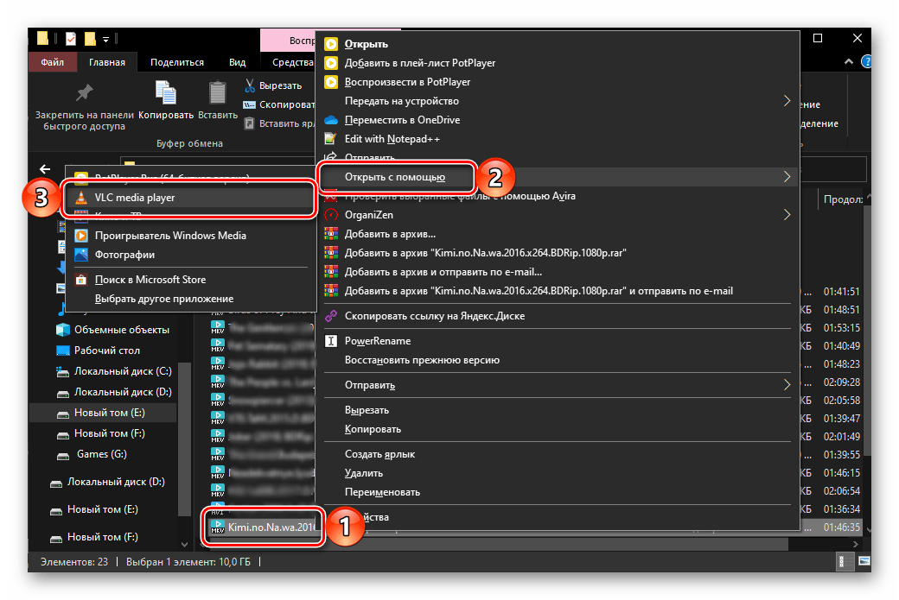
Task: Click the PotPlayer icon next to Воспроизвести в PotPlayer
Action: [331, 82]
